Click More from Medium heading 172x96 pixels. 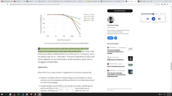pyautogui.click(x=113, y=44)
